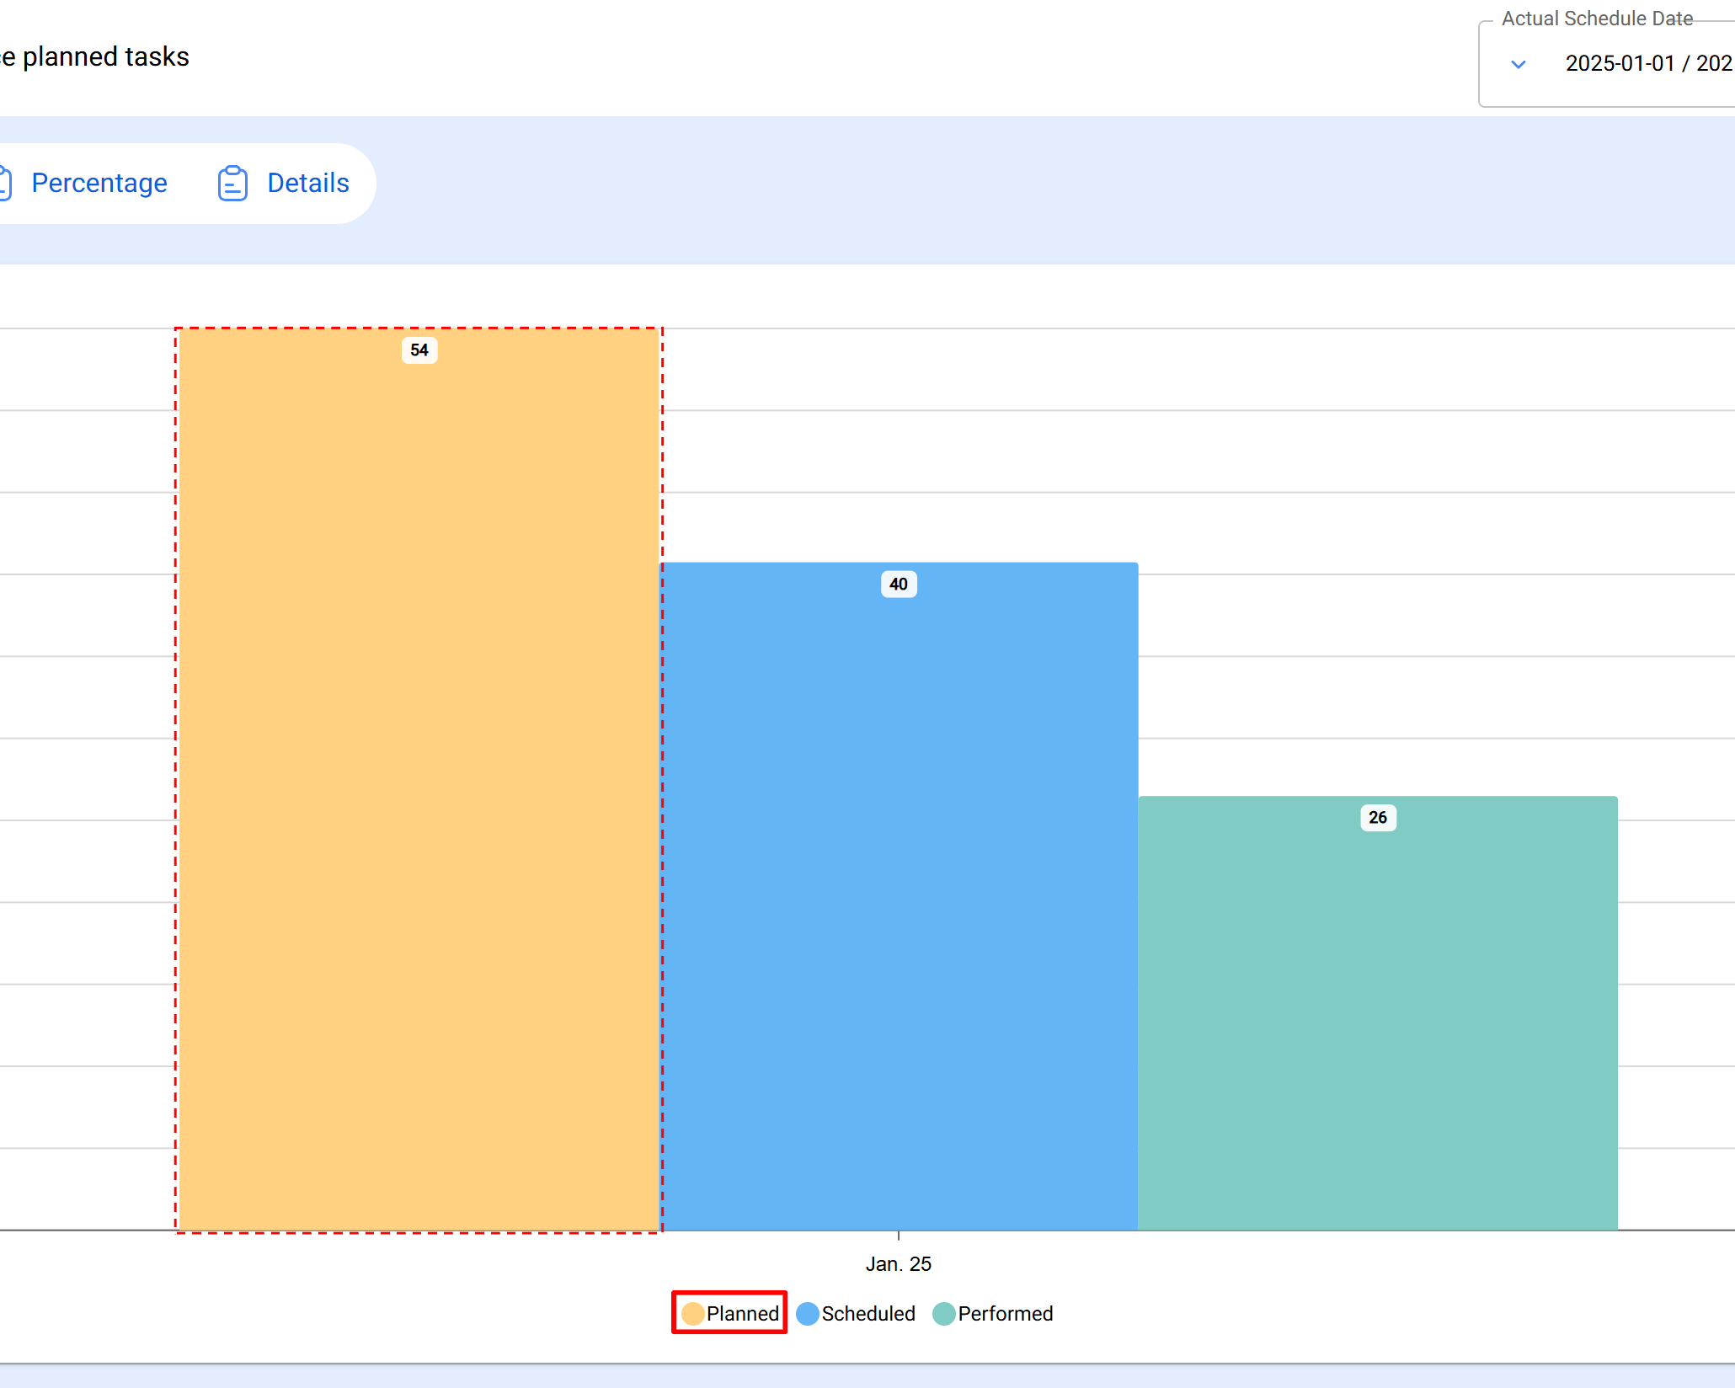Switch to the Percentage tab
This screenshot has width=1735, height=1388.
(99, 184)
